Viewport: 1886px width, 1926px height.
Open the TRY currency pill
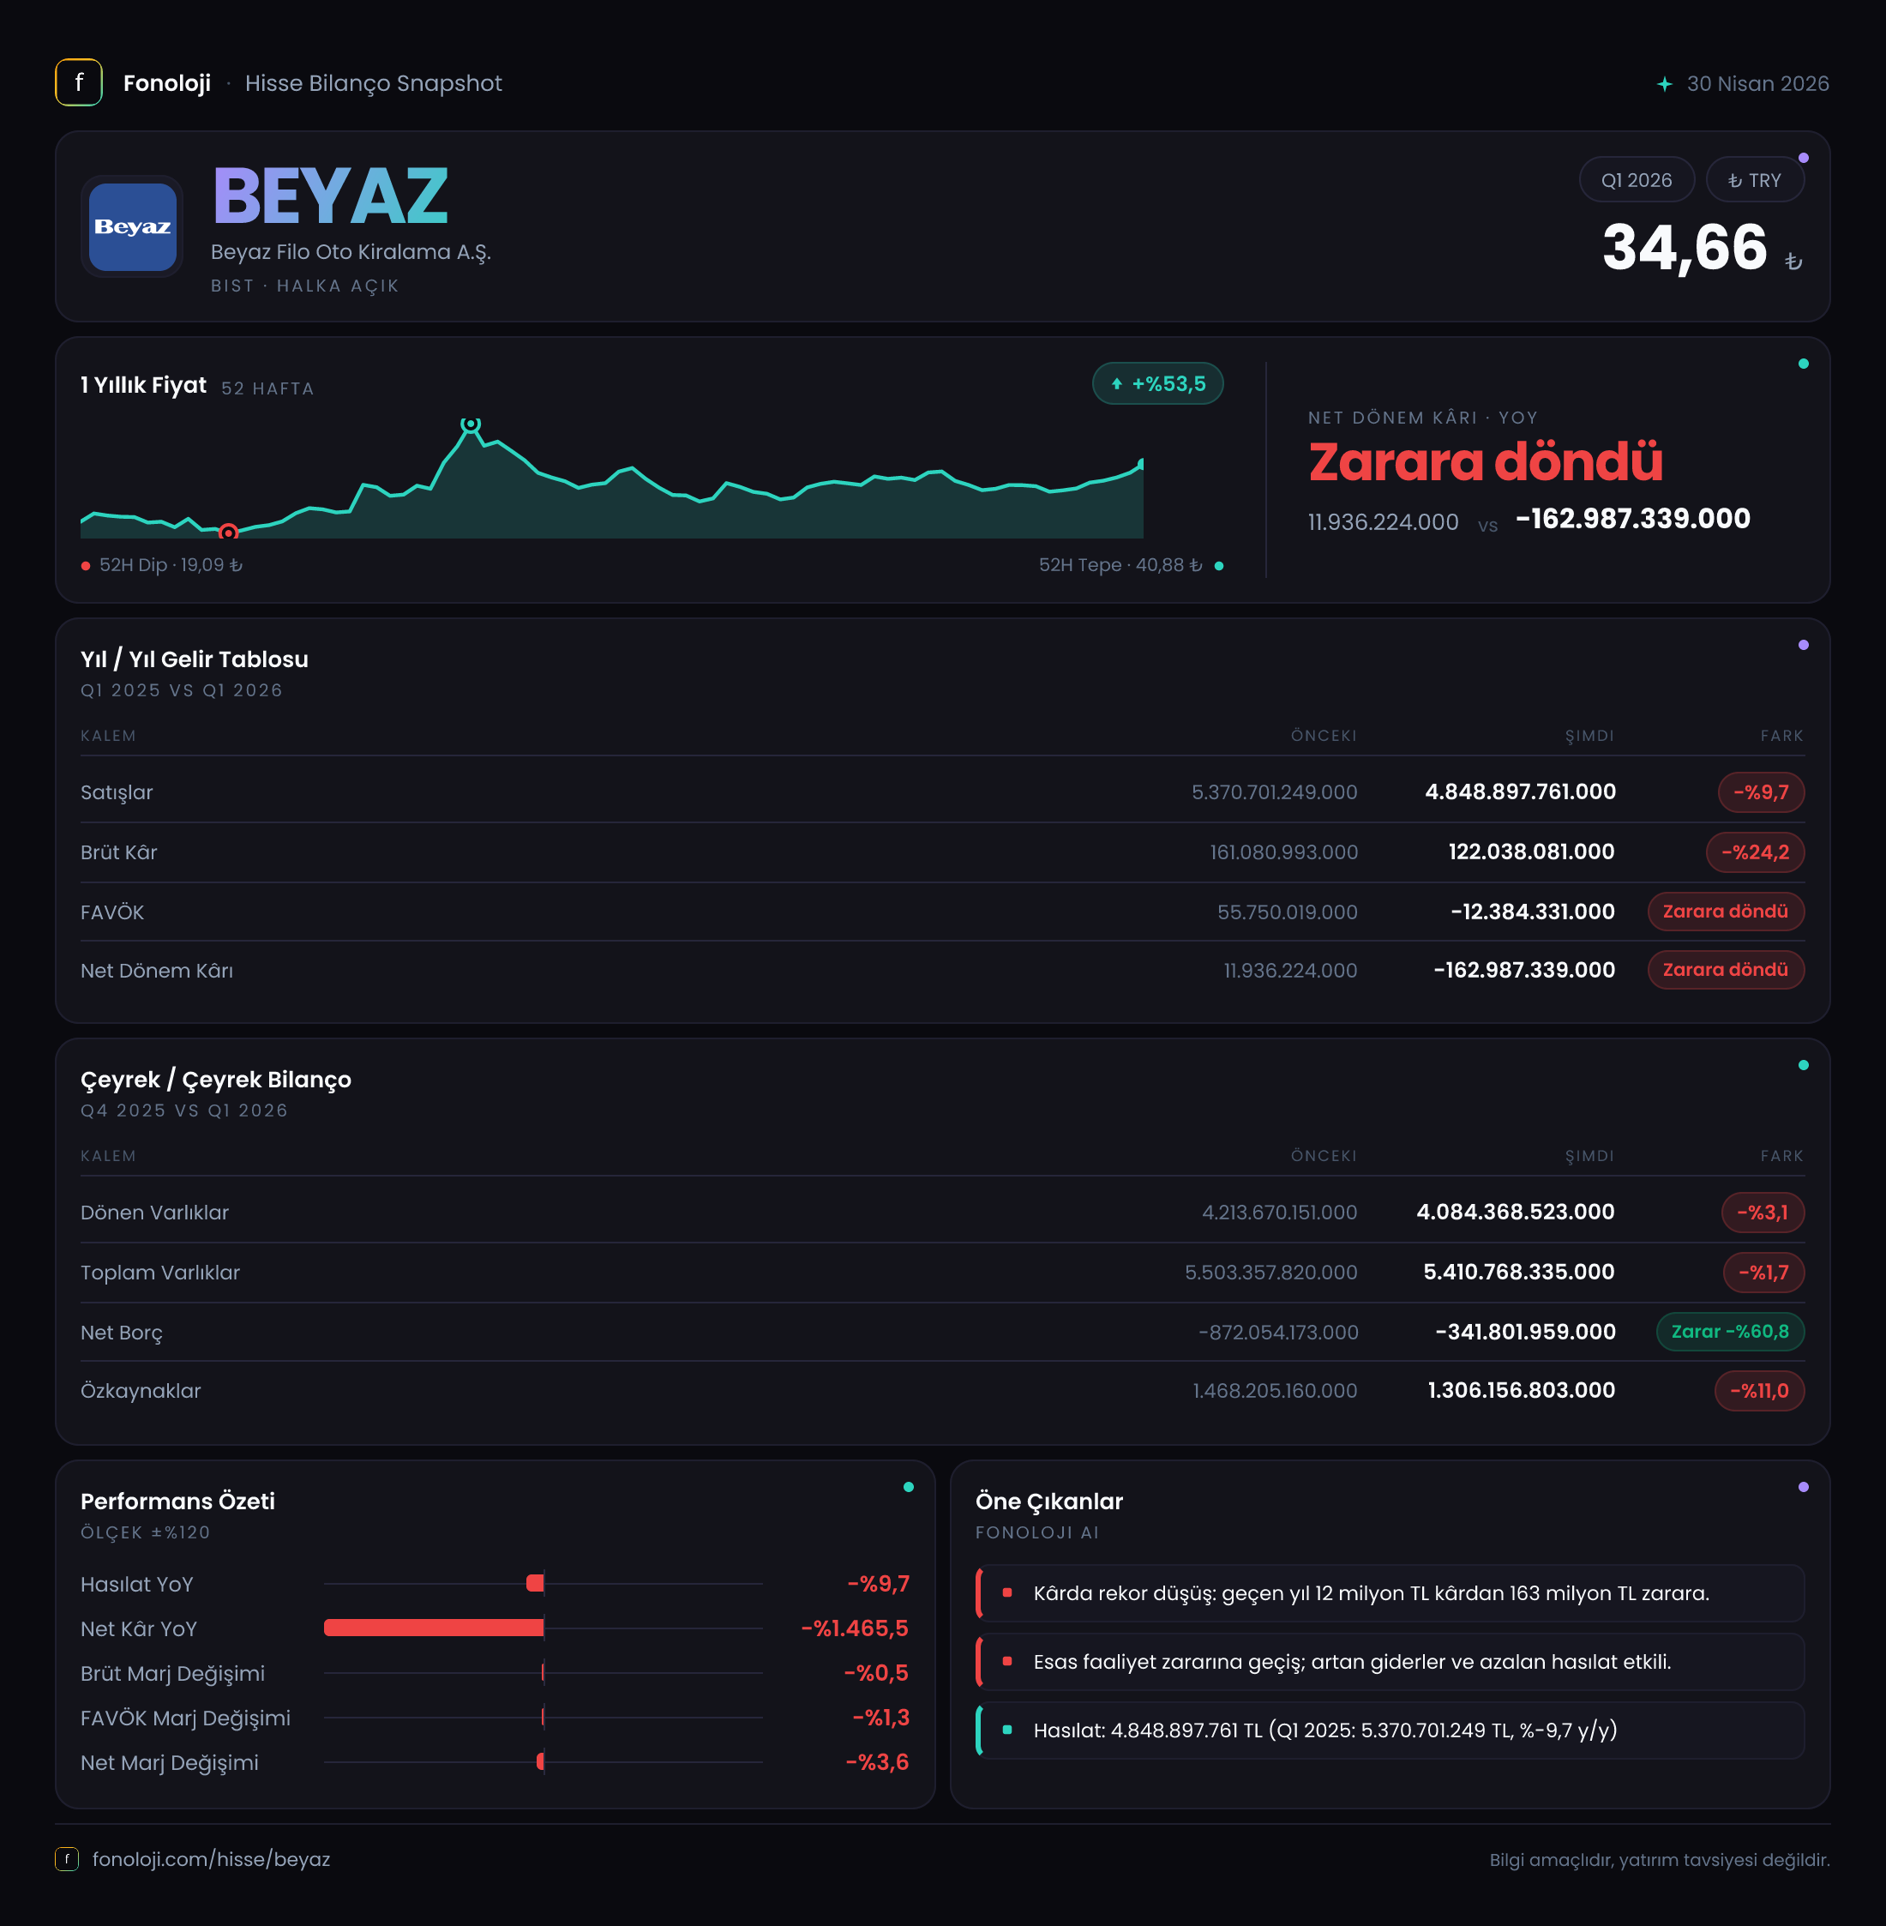click(x=1753, y=180)
